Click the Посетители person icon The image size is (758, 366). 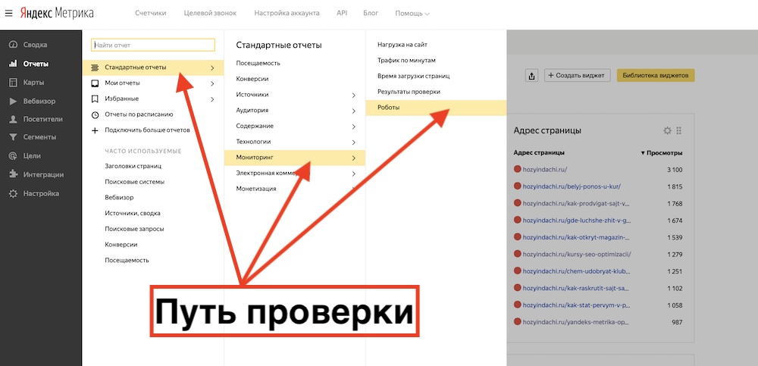click(14, 119)
